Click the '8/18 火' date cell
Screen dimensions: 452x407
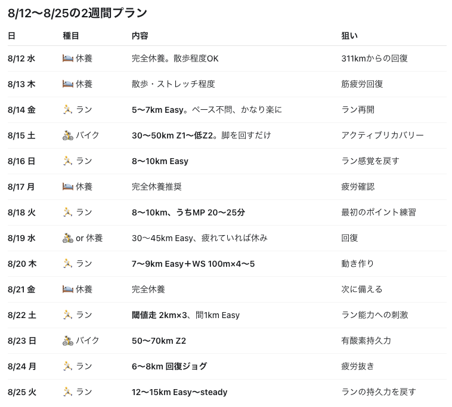pos(21,212)
